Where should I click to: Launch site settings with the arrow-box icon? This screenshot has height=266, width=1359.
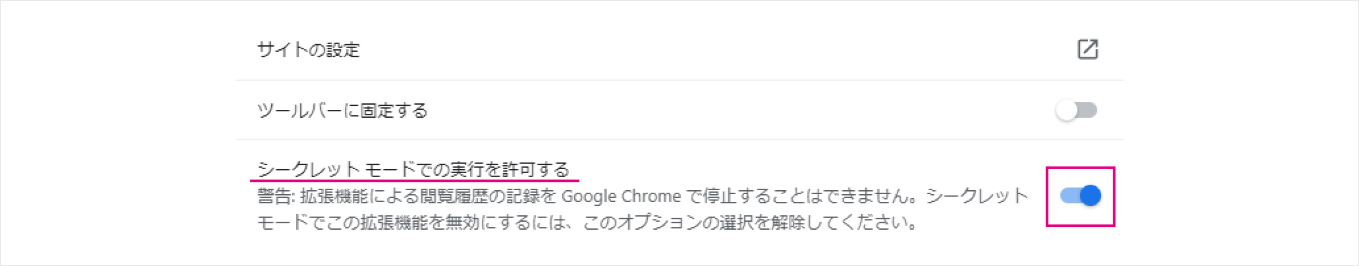1087,49
